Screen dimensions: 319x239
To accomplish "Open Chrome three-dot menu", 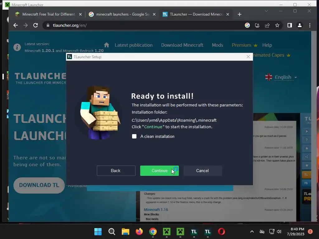I will click(310, 25).
